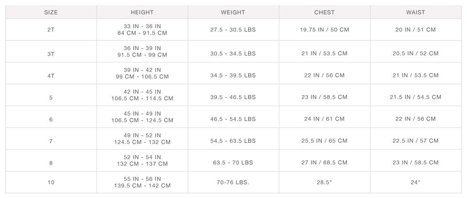Click the 20.5 IN / 52 CM waist cell
Image resolution: width=467 pixels, height=198 pixels.
(415, 54)
